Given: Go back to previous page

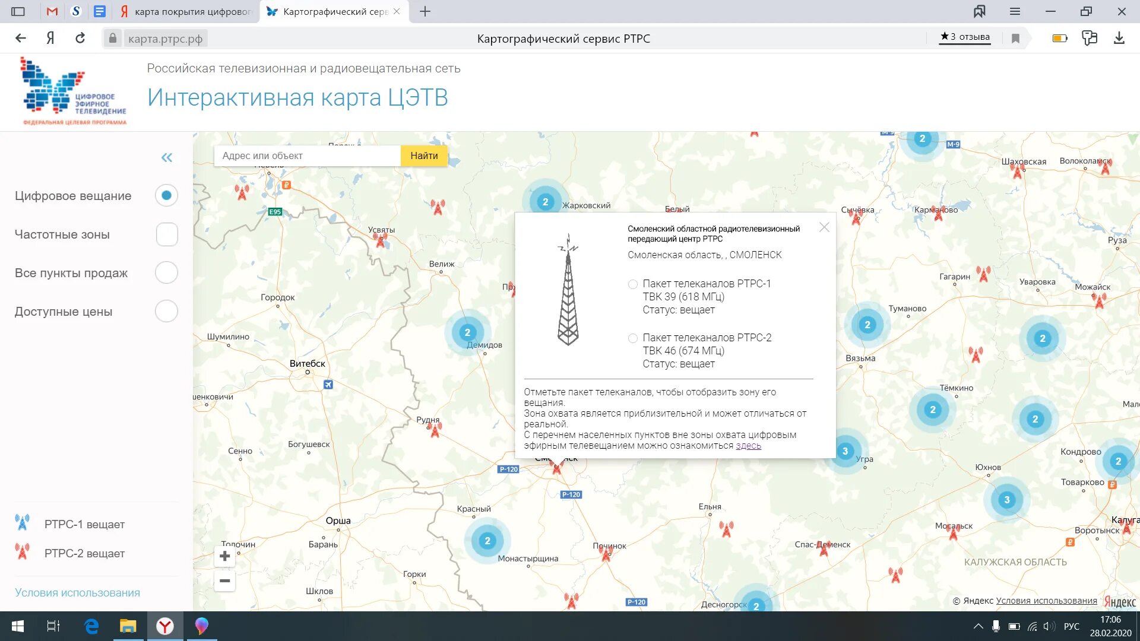Looking at the screenshot, I should 21,39.
